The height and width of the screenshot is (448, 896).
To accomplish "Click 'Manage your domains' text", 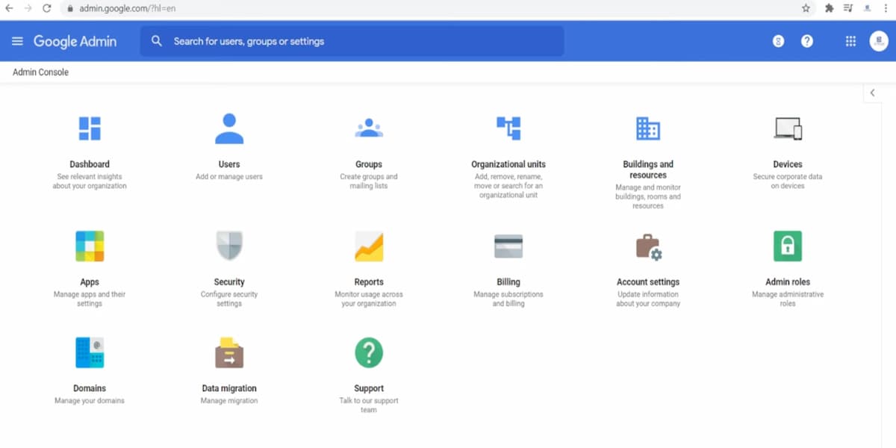I will coord(90,401).
